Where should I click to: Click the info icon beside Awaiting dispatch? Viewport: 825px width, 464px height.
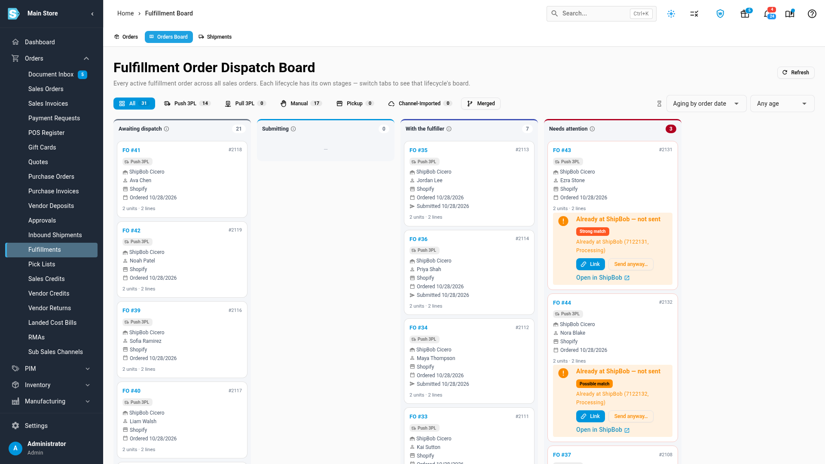click(167, 129)
